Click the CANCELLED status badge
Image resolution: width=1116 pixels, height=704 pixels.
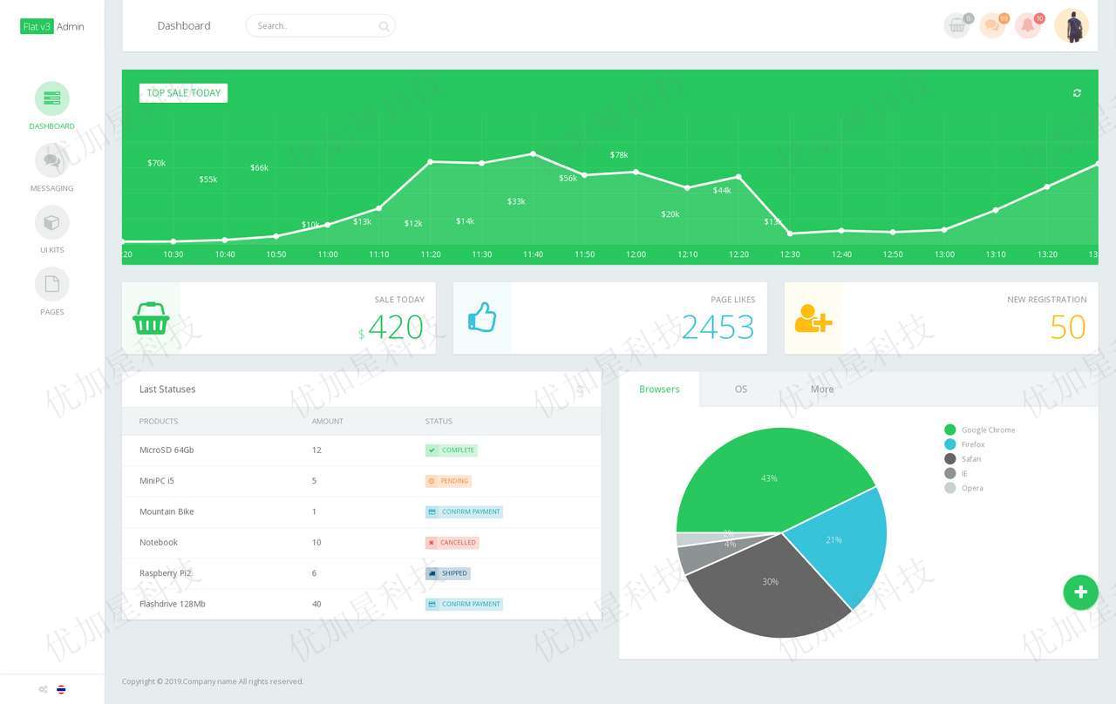click(452, 543)
